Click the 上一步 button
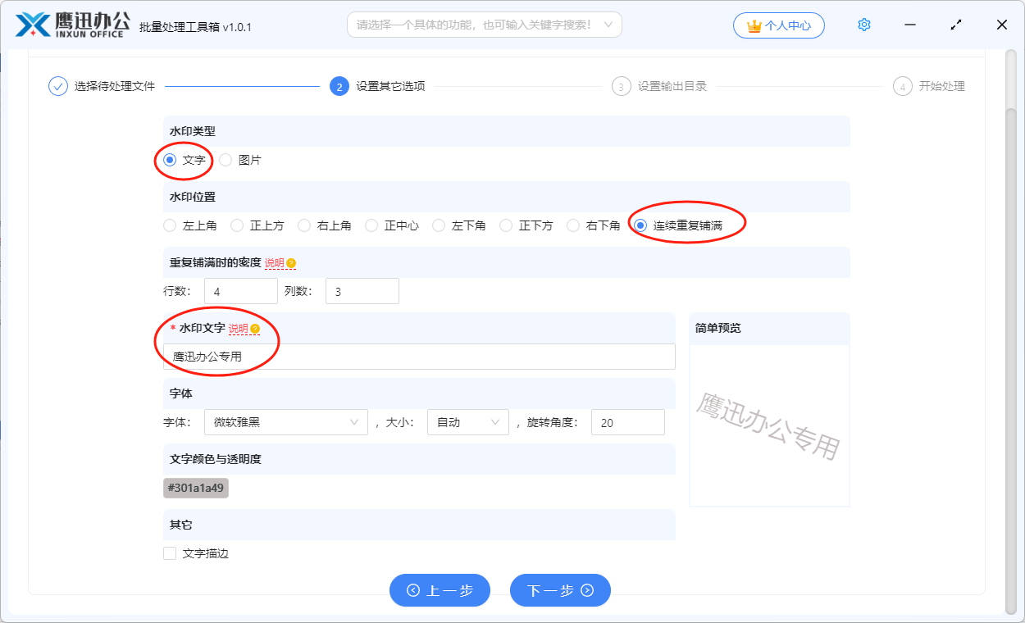 (440, 590)
